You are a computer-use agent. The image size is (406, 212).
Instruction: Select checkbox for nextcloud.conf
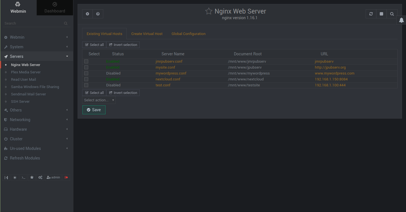pyautogui.click(x=86, y=79)
